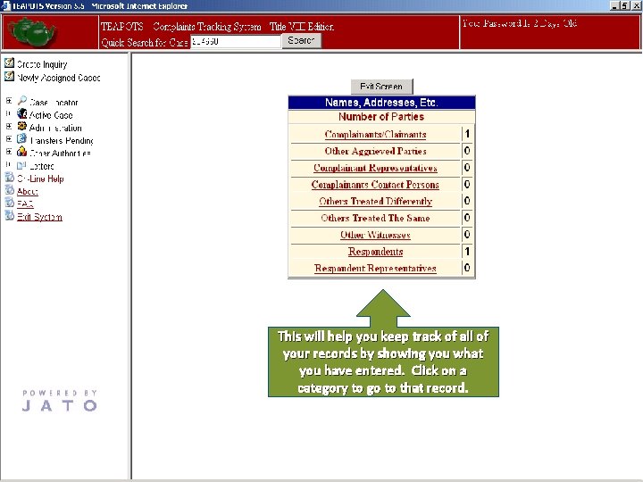Click the Create Inquiry icon
Viewport: 643px width, 482px height.
pos(10,63)
